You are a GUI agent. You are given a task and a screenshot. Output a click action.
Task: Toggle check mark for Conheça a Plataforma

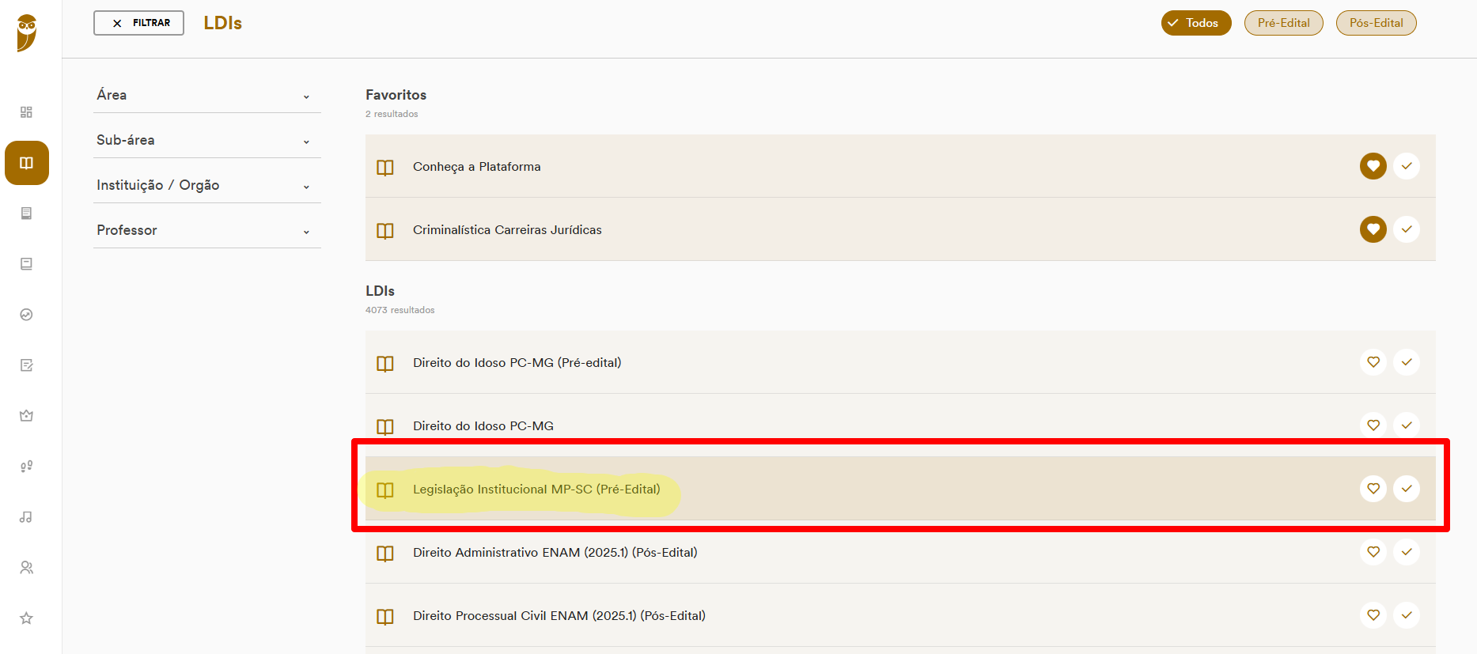1407,166
